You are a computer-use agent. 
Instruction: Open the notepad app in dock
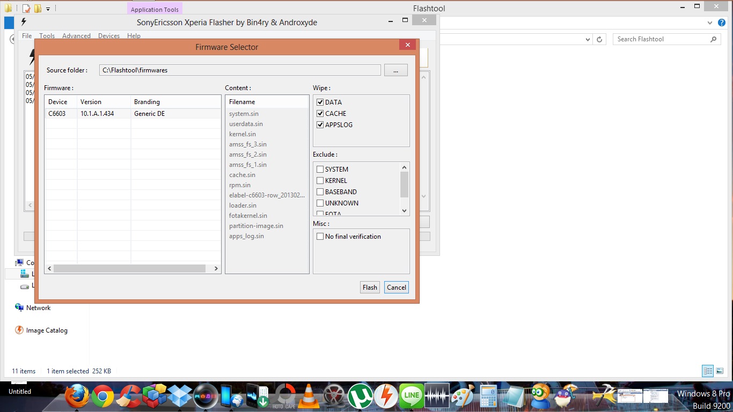[514, 397]
